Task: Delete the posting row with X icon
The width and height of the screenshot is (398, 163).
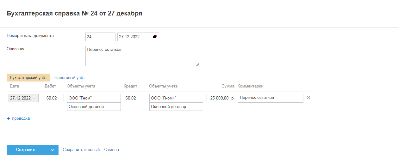Action: [308, 98]
